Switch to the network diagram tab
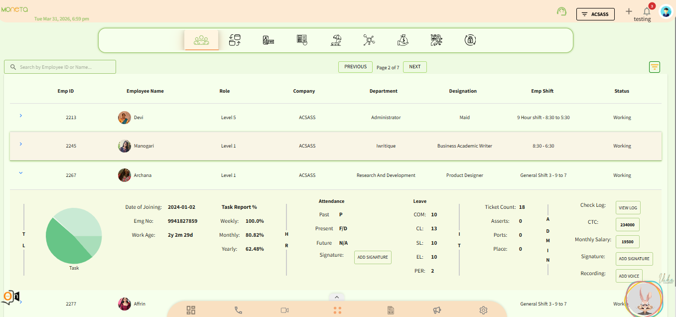The height and width of the screenshot is (317, 676). pyautogui.click(x=369, y=40)
